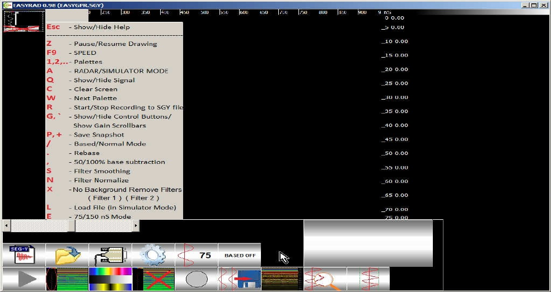Open settings via the gear icon
551x292 pixels.
coord(153,255)
